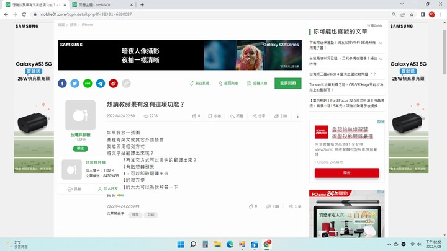Copy the post link with chain icon
This screenshot has width=447, height=251.
click(126, 84)
